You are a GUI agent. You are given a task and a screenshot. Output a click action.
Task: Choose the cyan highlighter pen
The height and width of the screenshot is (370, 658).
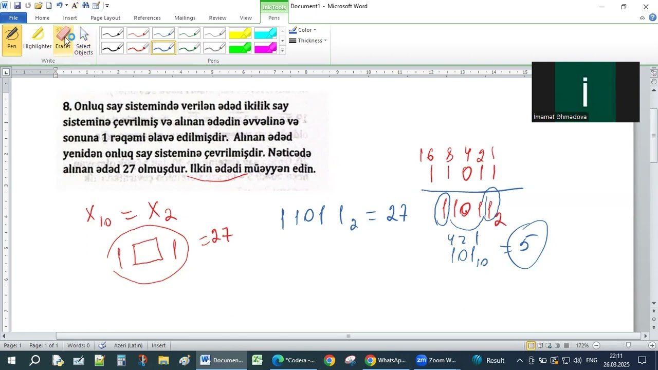tap(266, 34)
